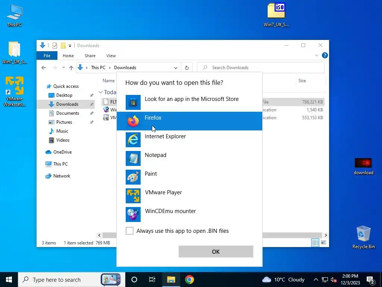
Task: Select Network in the navigation pane
Action: 62,176
